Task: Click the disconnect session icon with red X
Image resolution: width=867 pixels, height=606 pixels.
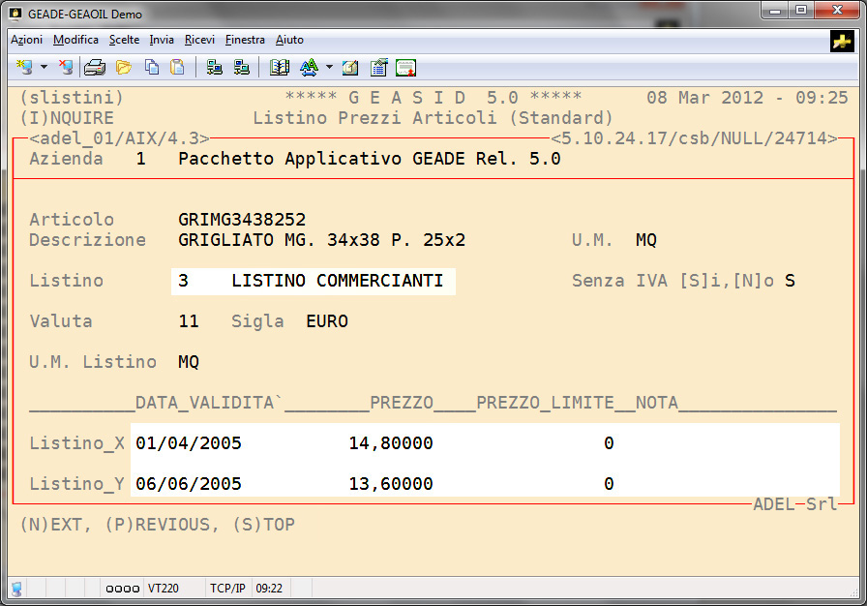Action: [66, 67]
